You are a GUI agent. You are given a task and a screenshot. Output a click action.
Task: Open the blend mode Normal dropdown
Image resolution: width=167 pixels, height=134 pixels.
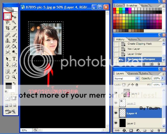[x=127, y=78]
